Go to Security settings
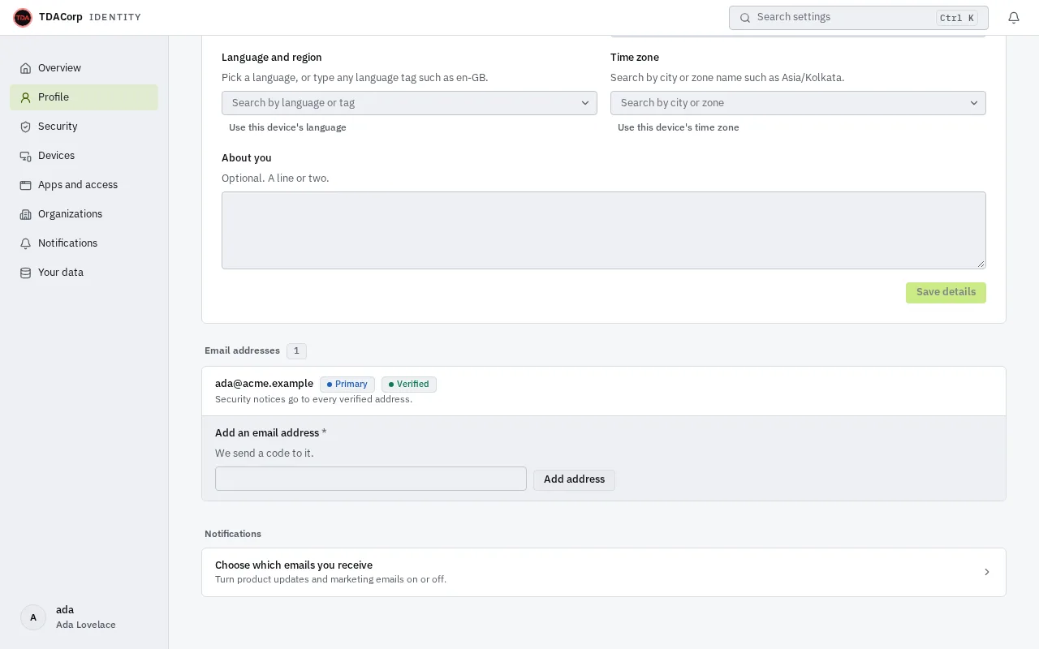The image size is (1039, 649). click(84, 127)
